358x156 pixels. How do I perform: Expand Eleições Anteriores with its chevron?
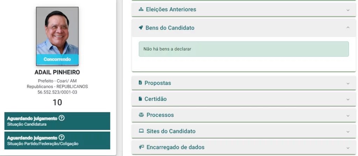point(348,10)
